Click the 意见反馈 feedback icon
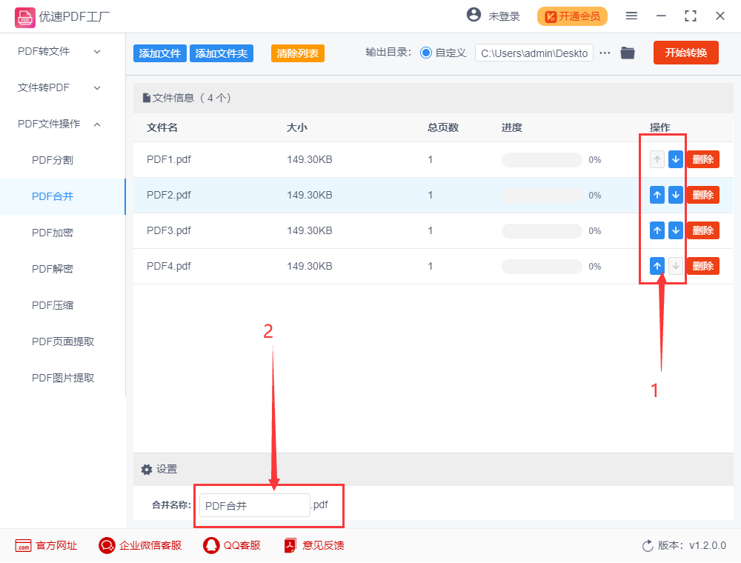Viewport: 741px width, 563px height. click(290, 545)
